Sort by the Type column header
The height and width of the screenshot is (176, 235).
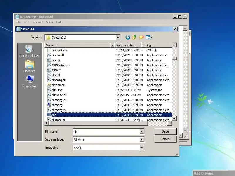(x=158, y=45)
